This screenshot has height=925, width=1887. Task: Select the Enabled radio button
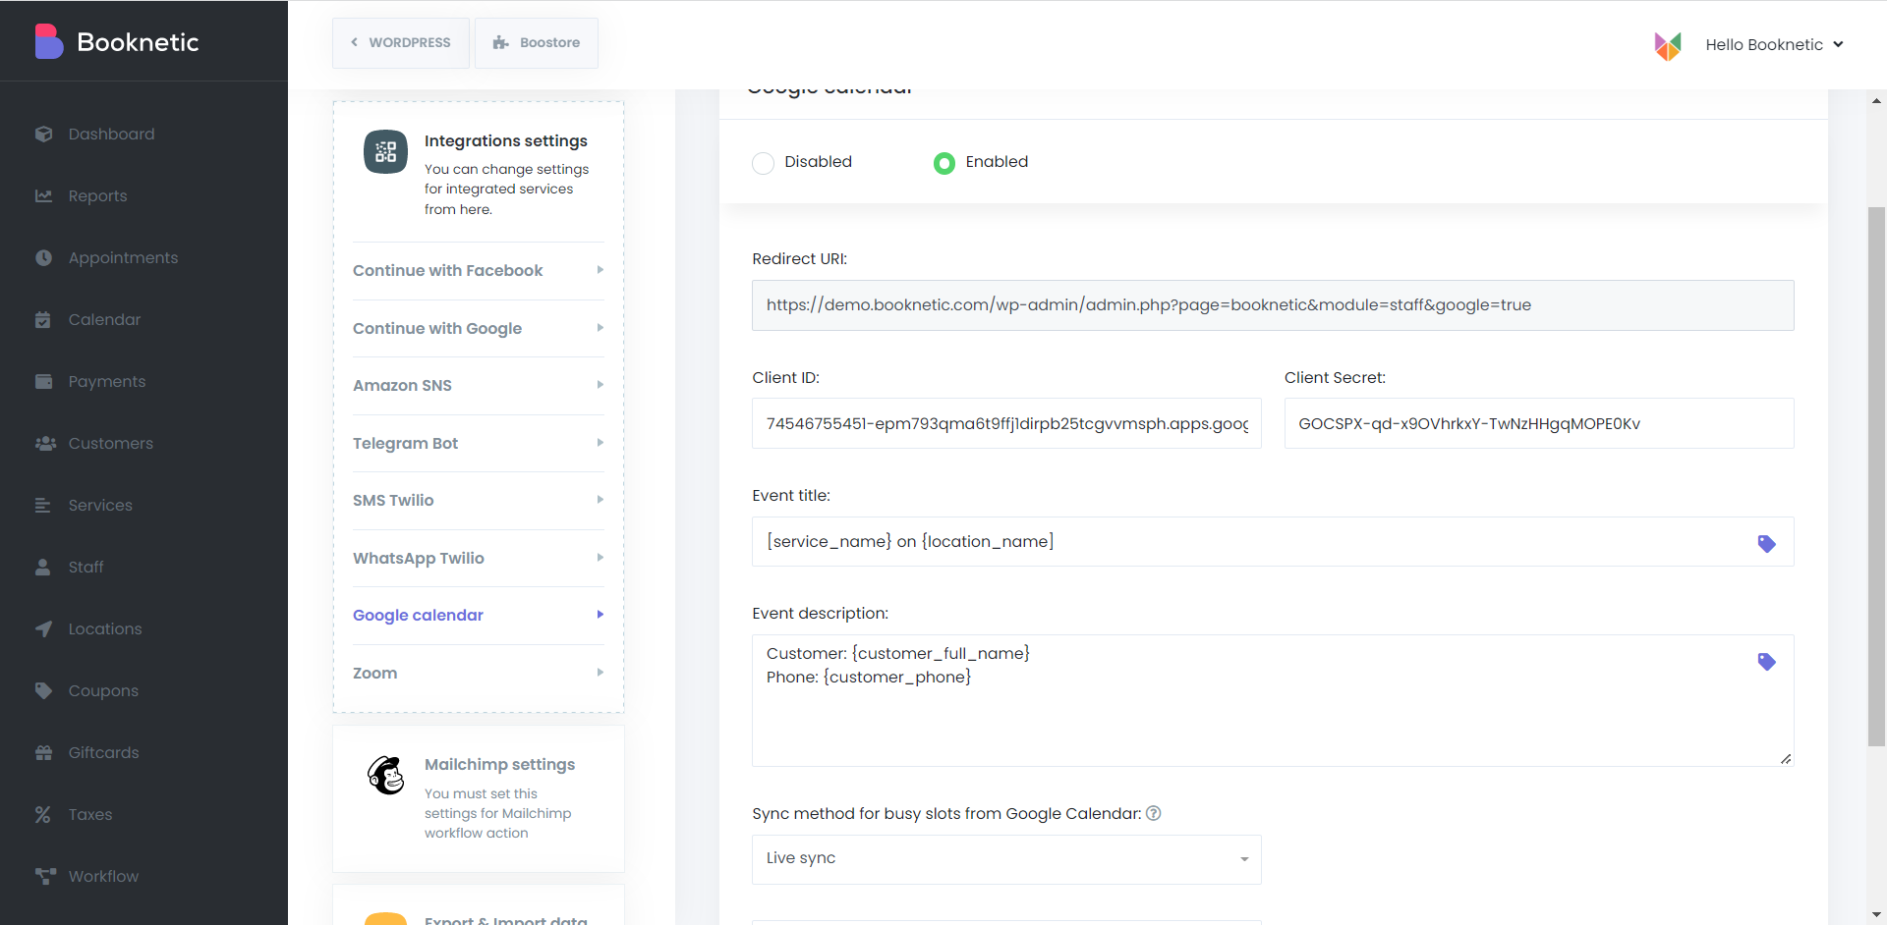pos(943,163)
